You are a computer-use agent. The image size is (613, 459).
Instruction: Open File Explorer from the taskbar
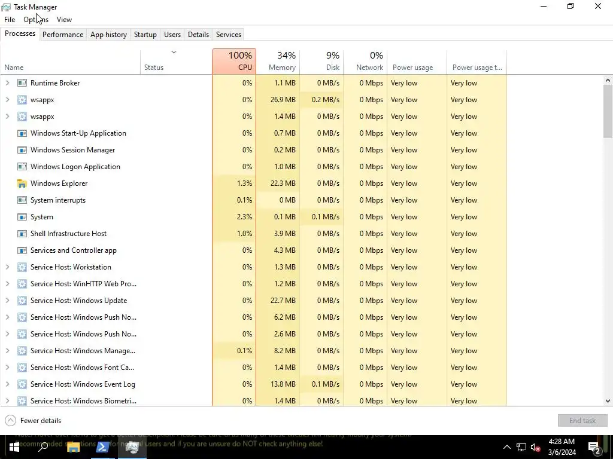point(73,447)
